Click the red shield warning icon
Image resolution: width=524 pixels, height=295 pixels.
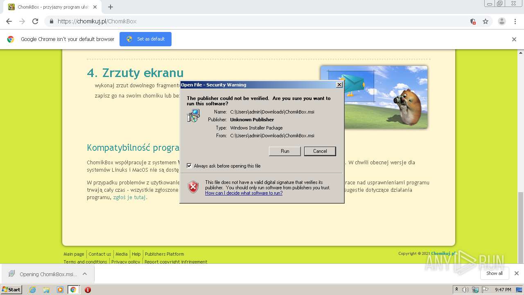coord(193,187)
